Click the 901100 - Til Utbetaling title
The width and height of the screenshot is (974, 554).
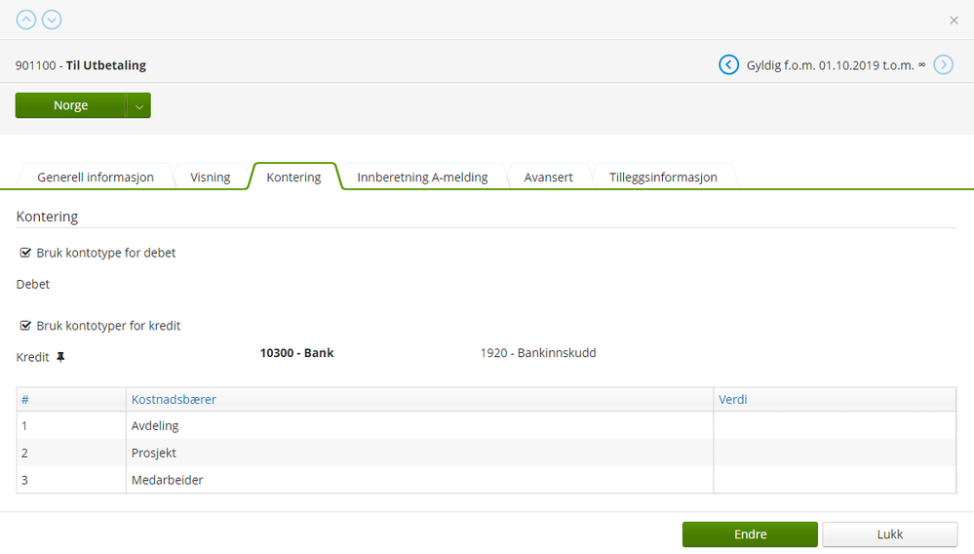[x=81, y=65]
